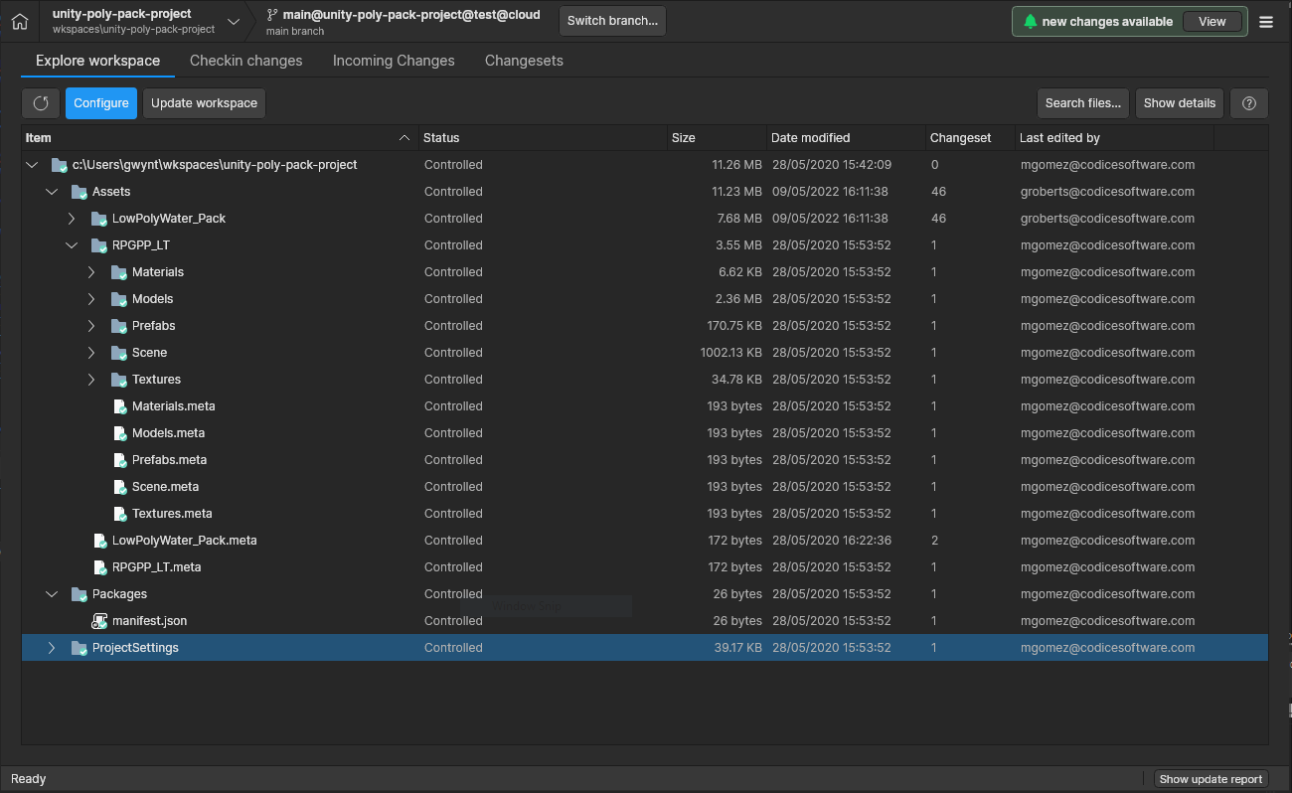Image resolution: width=1292 pixels, height=793 pixels.
Task: Click the Switch branch button
Action: click(x=612, y=20)
